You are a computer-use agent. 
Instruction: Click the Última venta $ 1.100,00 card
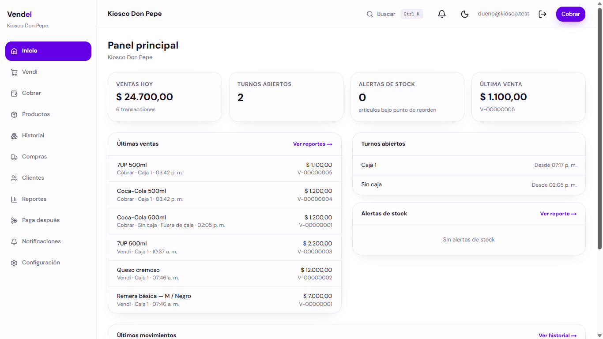pyautogui.click(x=528, y=97)
